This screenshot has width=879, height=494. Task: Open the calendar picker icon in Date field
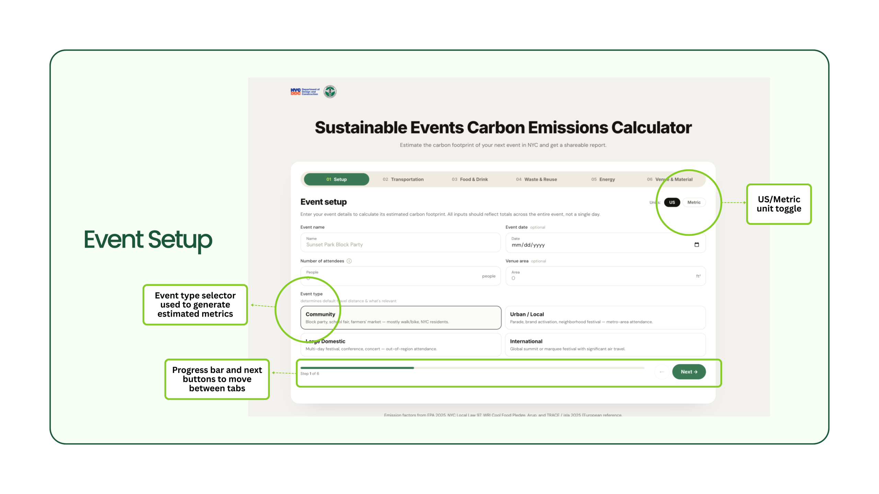coord(696,245)
